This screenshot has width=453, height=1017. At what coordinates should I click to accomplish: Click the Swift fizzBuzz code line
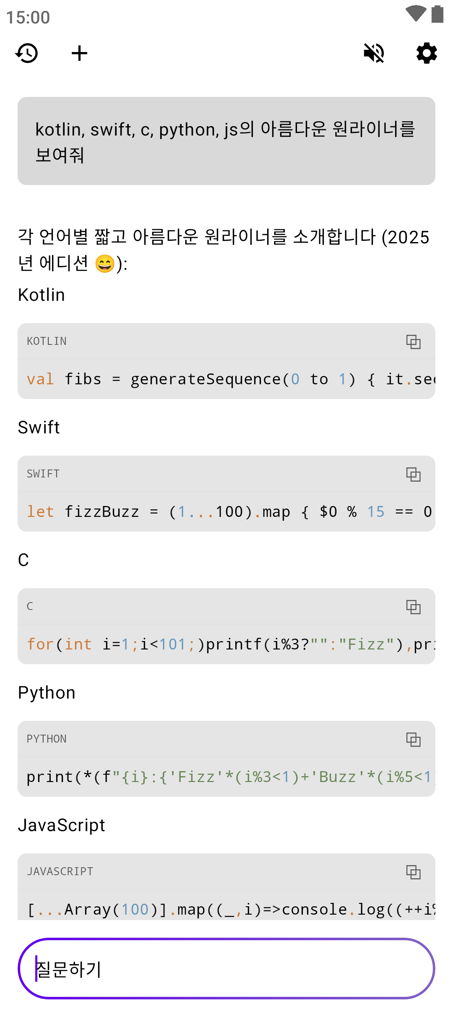226,512
